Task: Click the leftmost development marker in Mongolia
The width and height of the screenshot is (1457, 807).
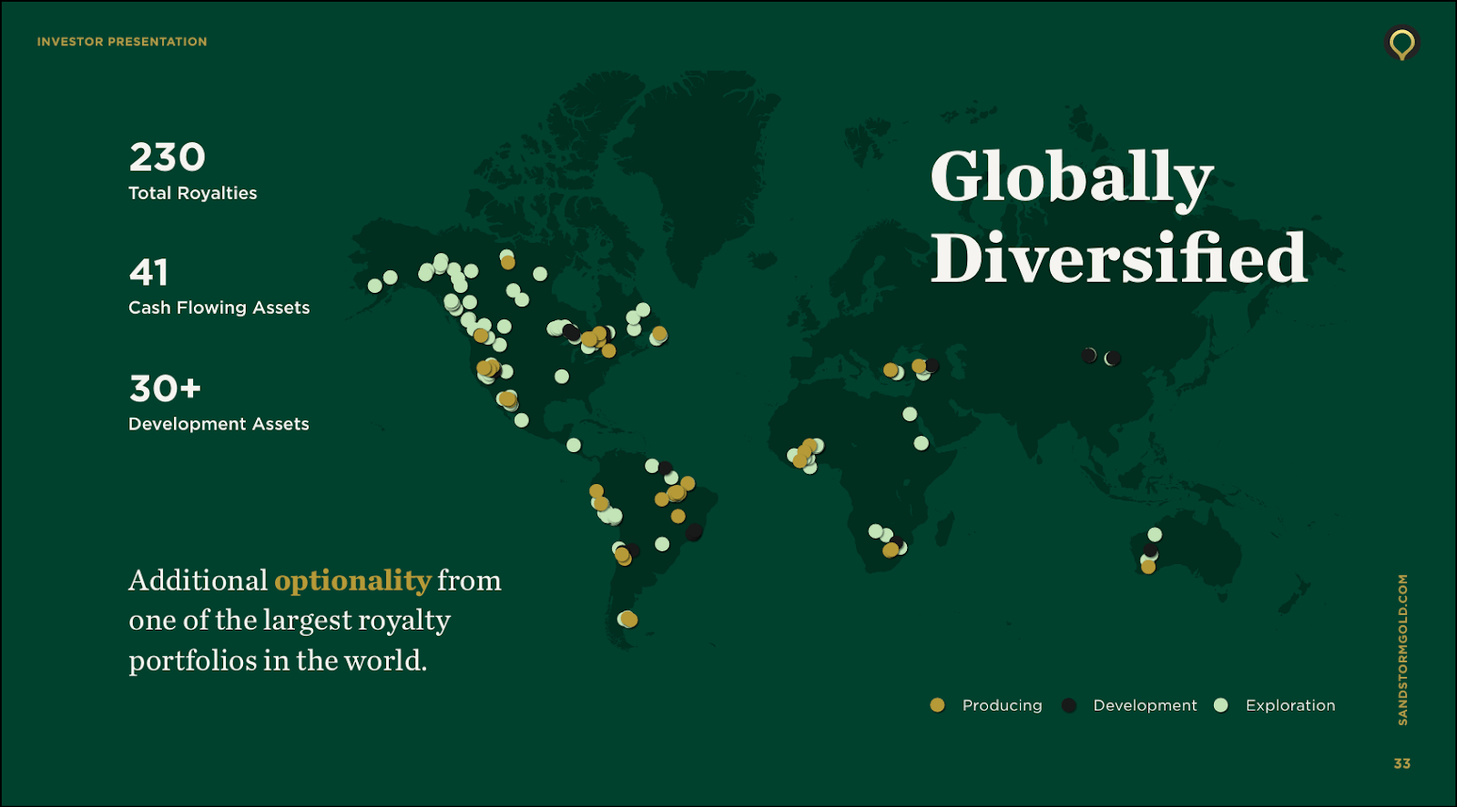Action: click(1089, 355)
